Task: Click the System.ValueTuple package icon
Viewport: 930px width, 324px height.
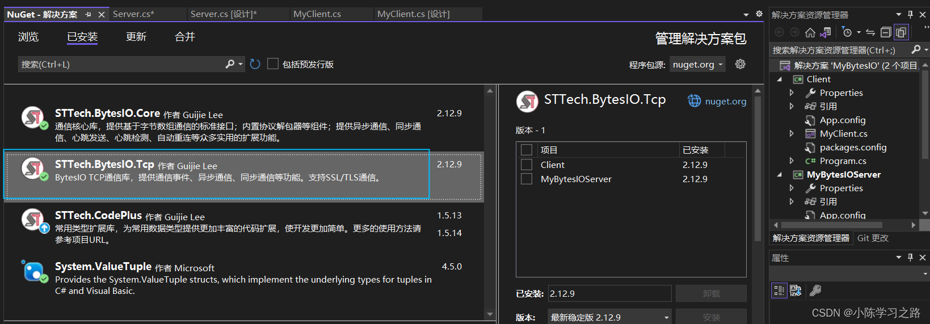Action: tap(34, 271)
